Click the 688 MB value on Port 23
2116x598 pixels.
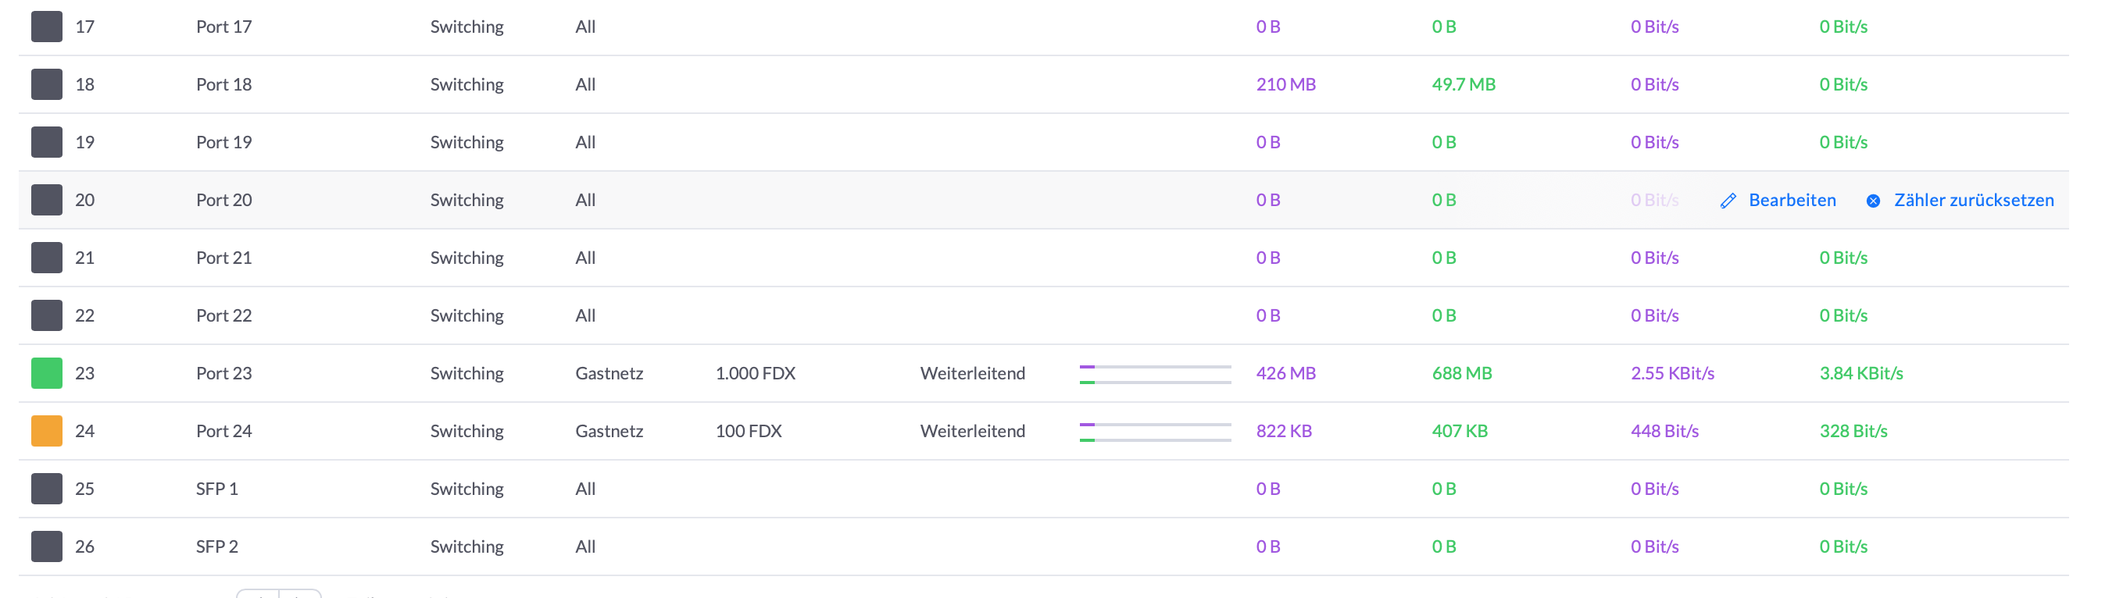1461,373
